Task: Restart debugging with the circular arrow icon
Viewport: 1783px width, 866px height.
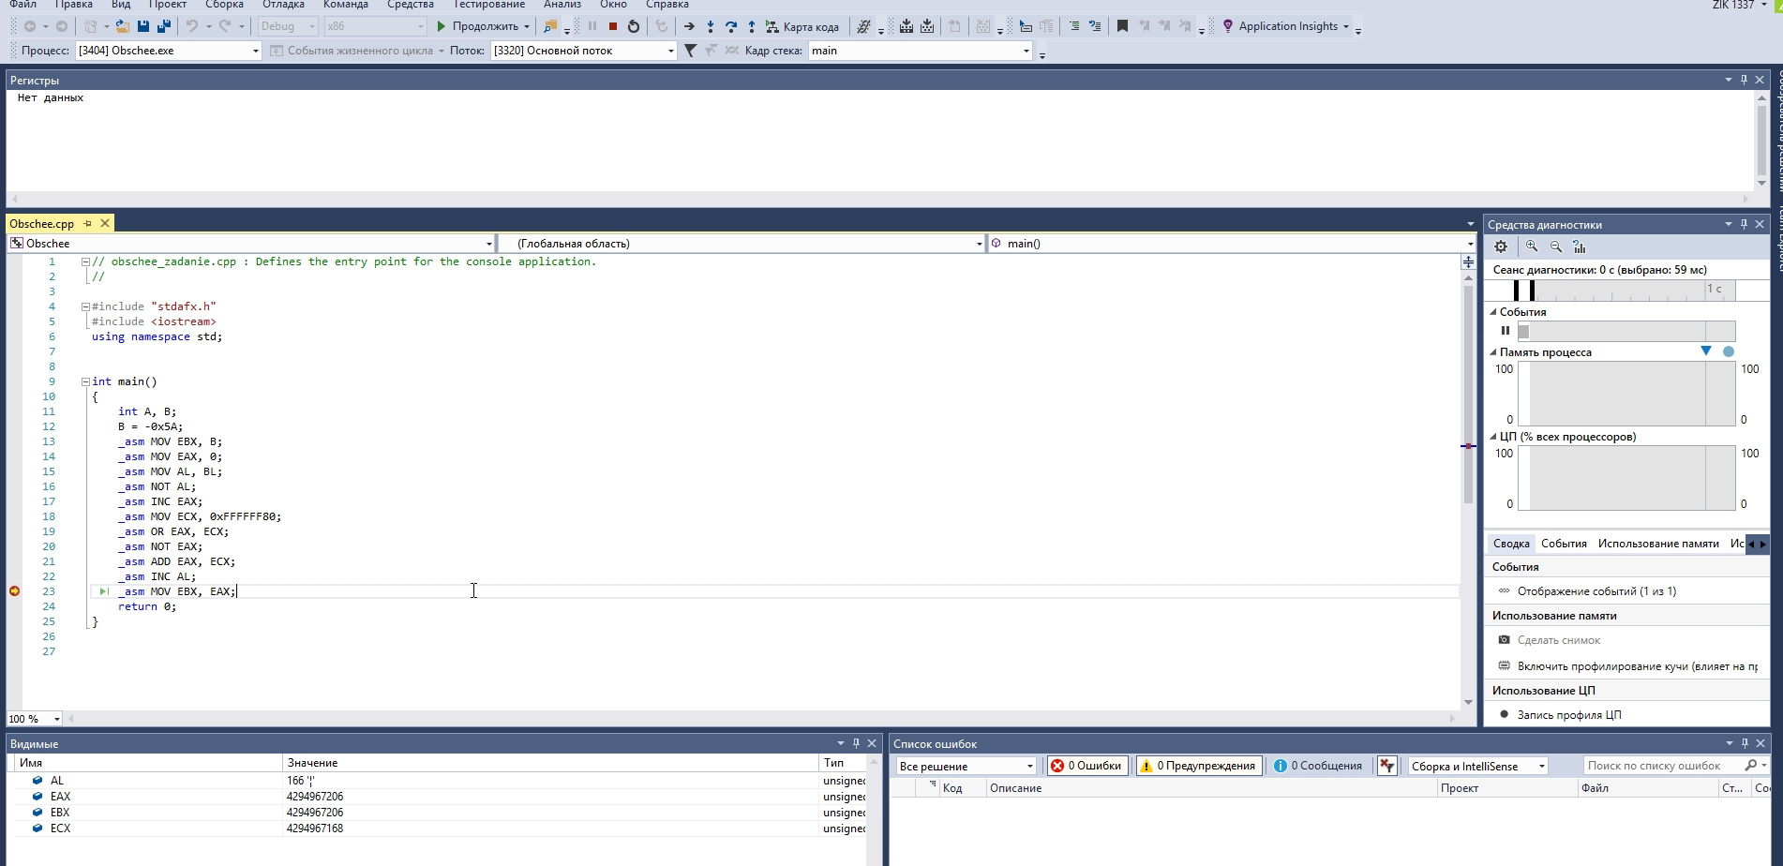Action: click(x=634, y=26)
